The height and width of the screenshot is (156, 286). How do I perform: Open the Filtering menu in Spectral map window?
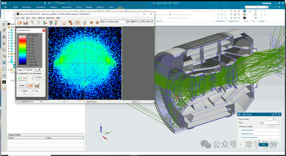(41, 18)
